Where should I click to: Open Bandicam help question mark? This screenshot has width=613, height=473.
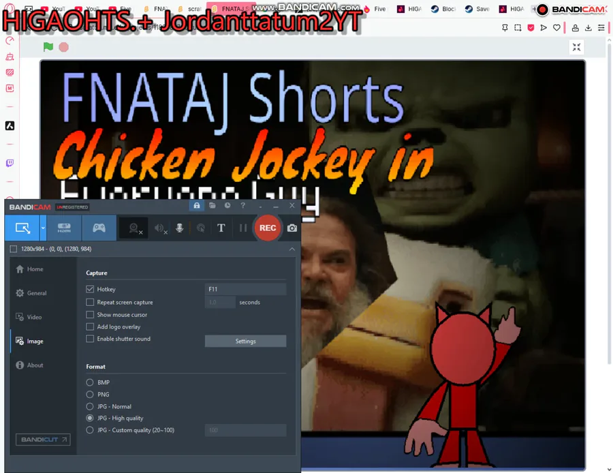[242, 205]
